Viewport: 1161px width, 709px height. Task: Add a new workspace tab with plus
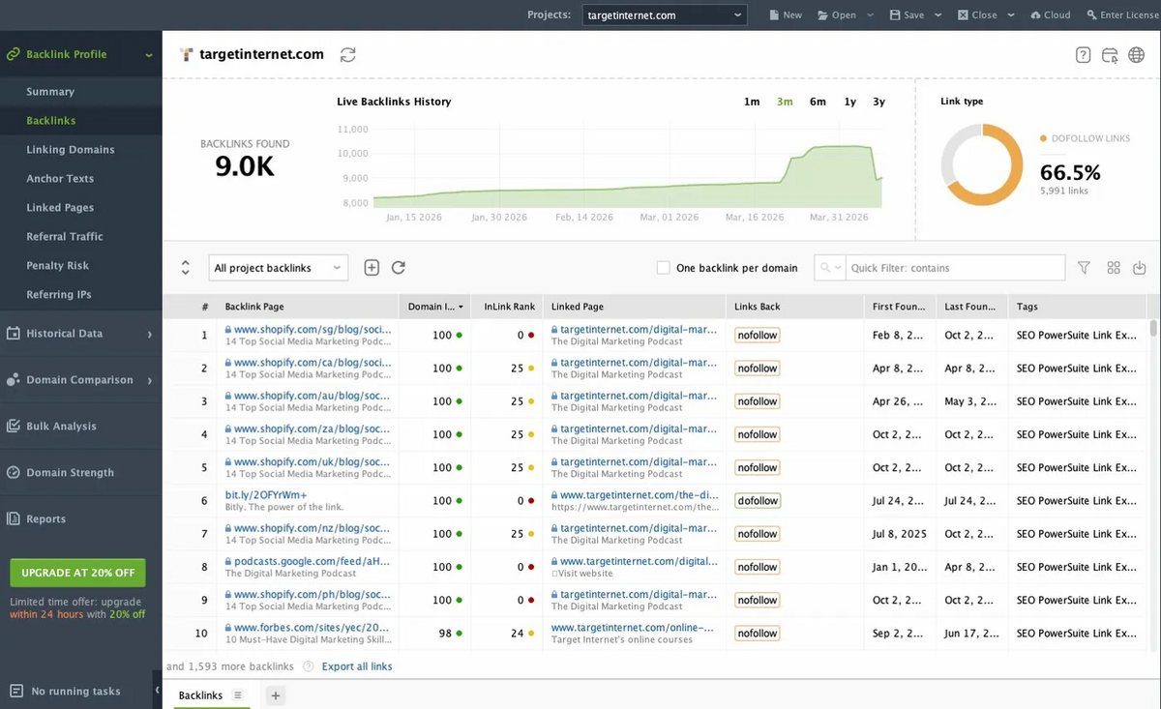tap(275, 695)
